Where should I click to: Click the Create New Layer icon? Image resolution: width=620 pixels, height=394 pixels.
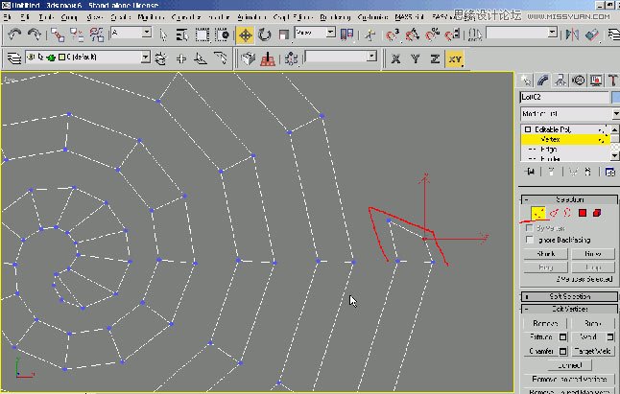[160, 58]
